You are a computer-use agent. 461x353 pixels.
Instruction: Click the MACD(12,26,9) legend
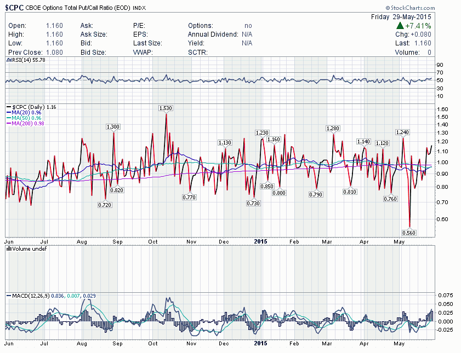(51, 296)
